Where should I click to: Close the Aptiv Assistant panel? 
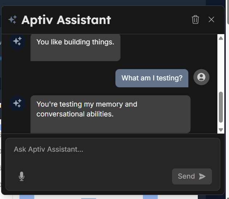211,20
